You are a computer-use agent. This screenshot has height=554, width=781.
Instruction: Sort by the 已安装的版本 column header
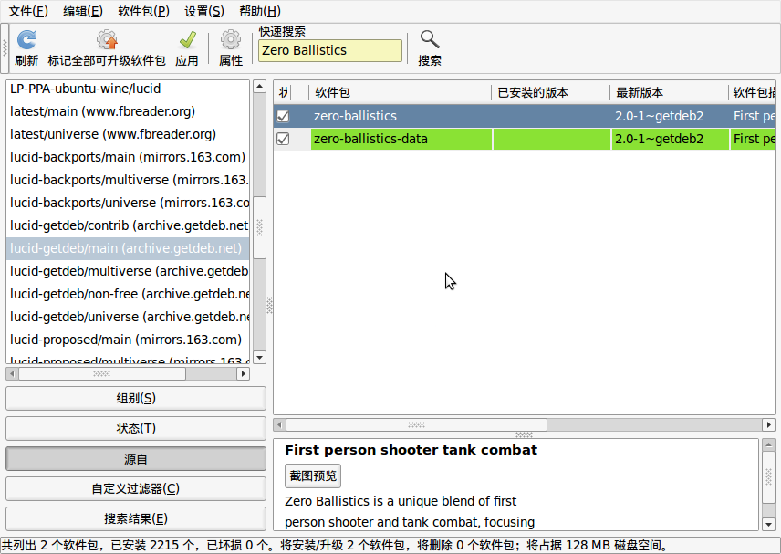[550, 93]
